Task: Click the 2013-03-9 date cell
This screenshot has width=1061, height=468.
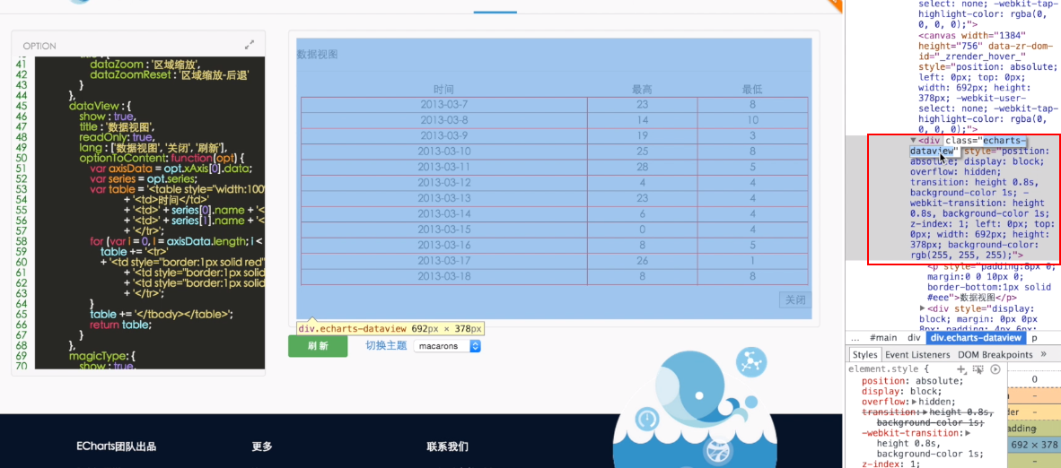Action: pyautogui.click(x=444, y=136)
